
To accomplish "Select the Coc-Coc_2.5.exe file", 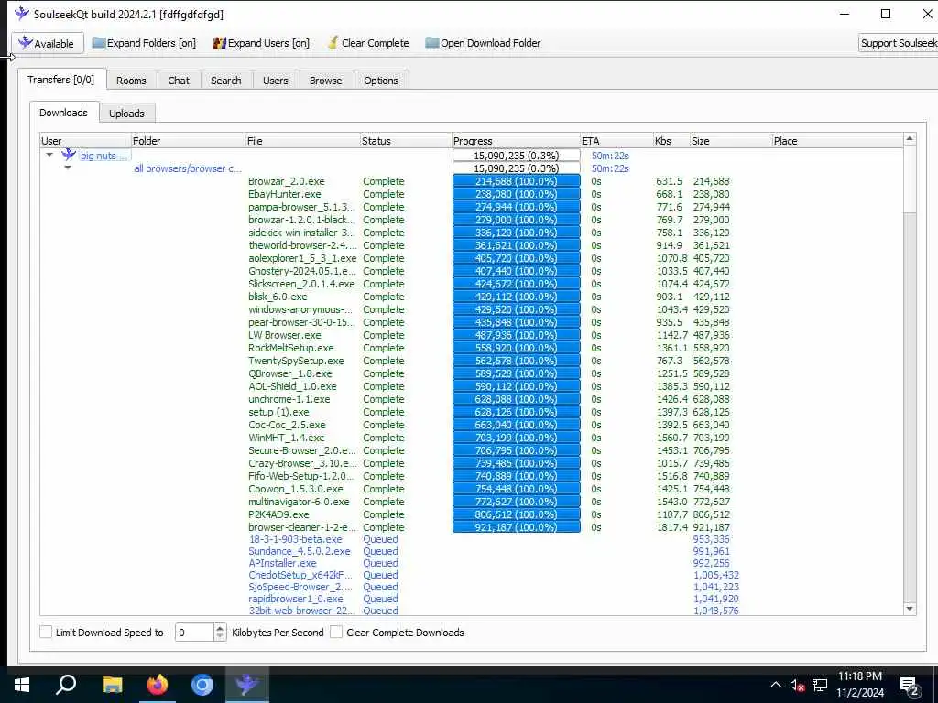I will click(x=287, y=425).
